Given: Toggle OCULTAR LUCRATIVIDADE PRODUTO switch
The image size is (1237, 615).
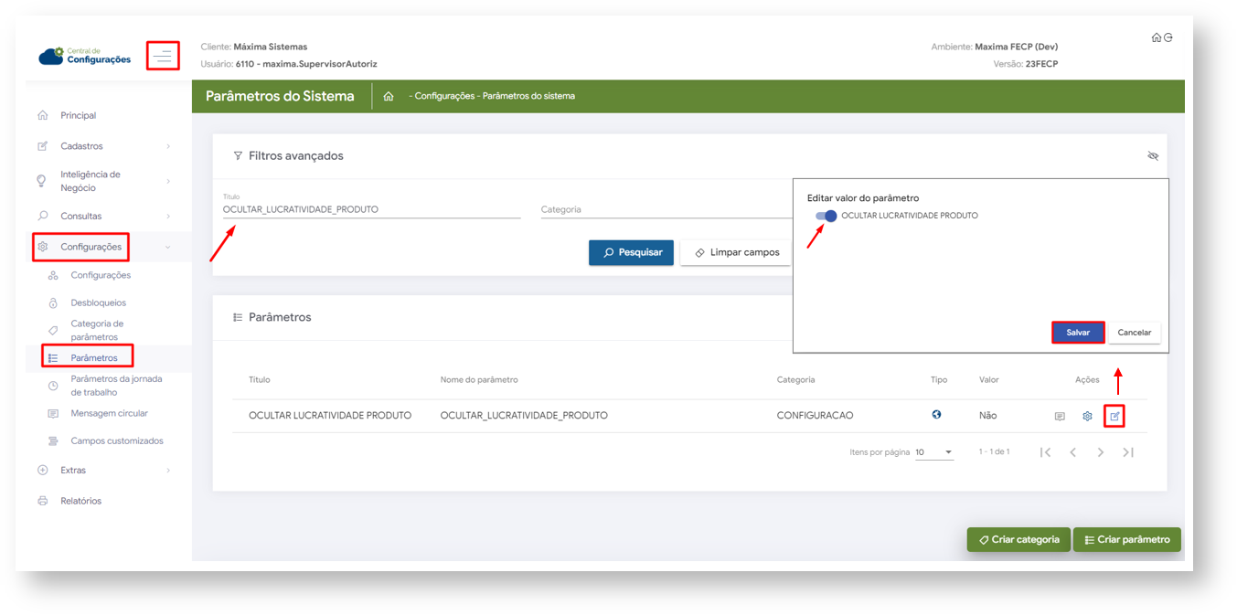Looking at the screenshot, I should click(826, 216).
